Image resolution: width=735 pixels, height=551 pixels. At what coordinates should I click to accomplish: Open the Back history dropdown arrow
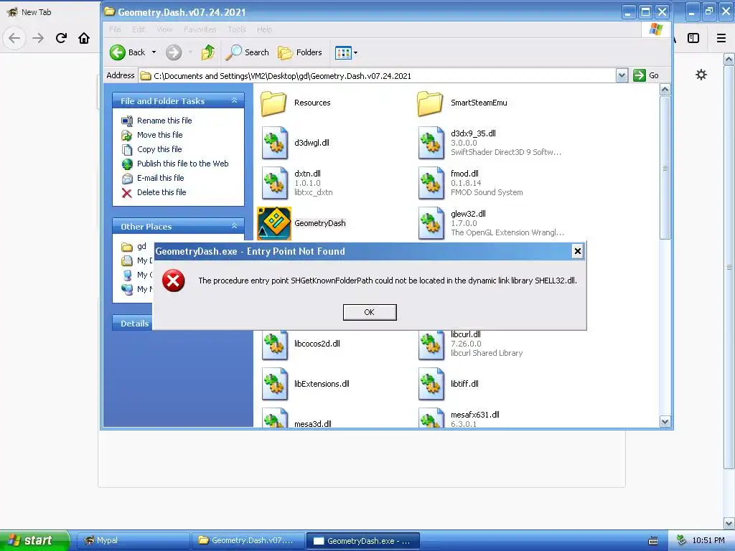[x=154, y=52]
